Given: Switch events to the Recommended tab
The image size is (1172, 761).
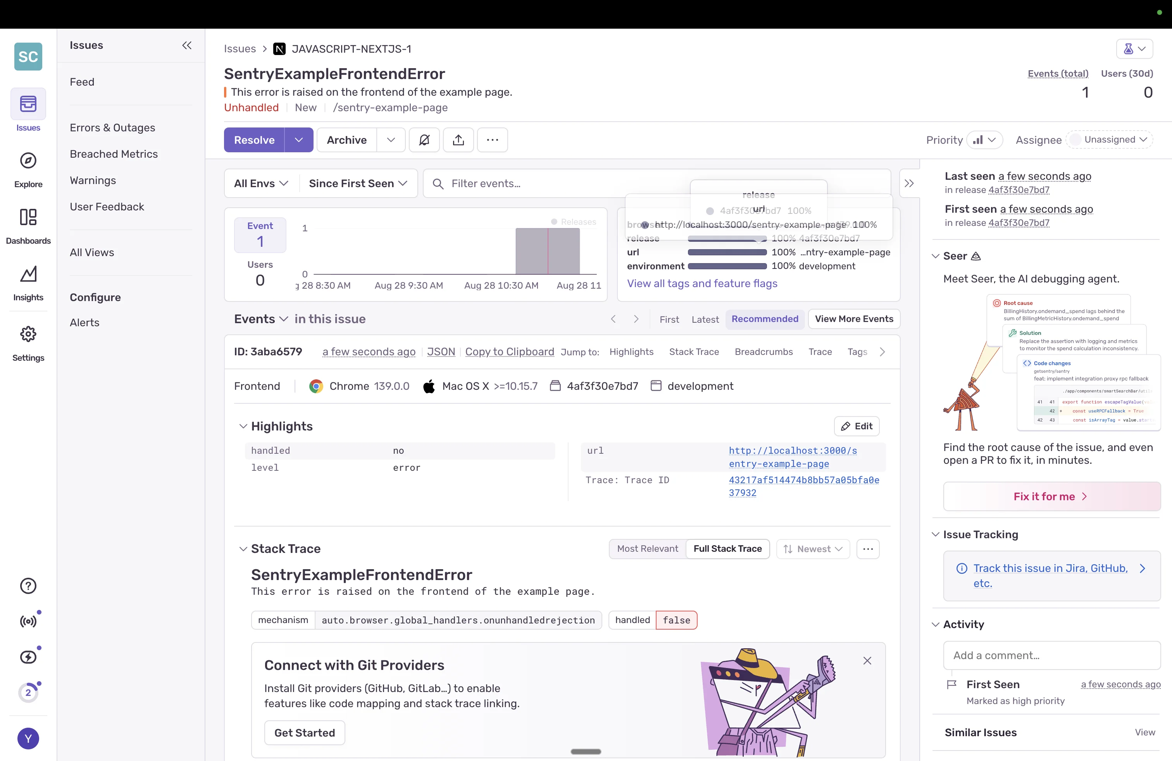Looking at the screenshot, I should click(764, 319).
